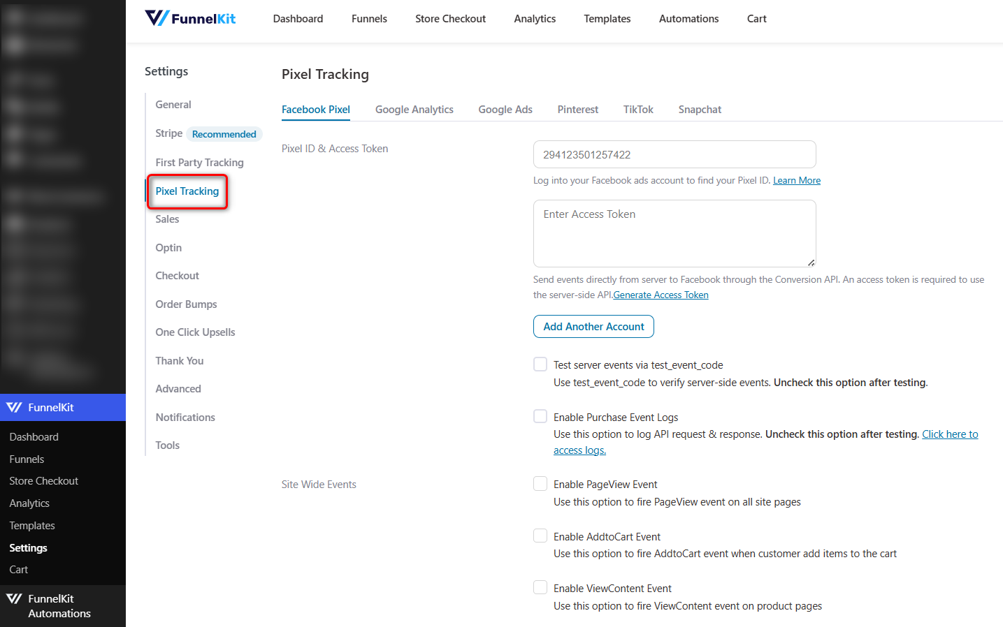This screenshot has height=627, width=1003.
Task: Switch to Google Analytics tab
Action: coord(414,110)
